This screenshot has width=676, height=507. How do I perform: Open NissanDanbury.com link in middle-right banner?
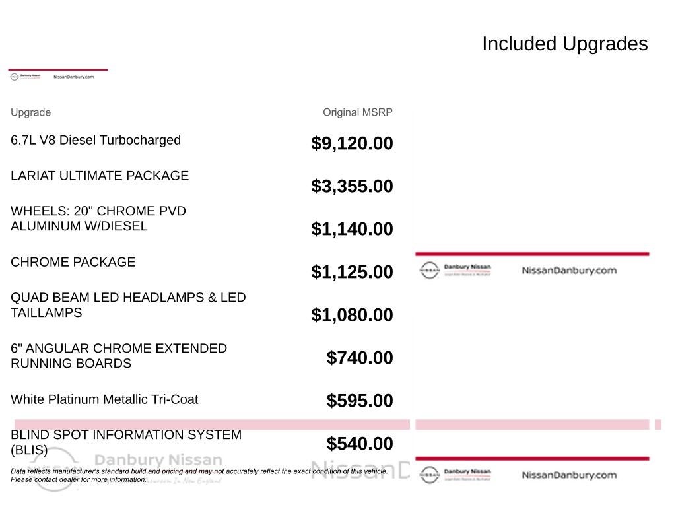click(569, 270)
